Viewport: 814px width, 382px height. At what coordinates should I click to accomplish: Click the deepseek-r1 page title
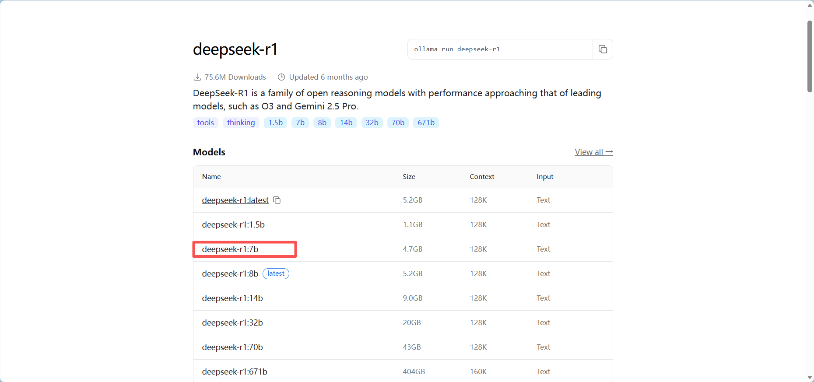(235, 49)
